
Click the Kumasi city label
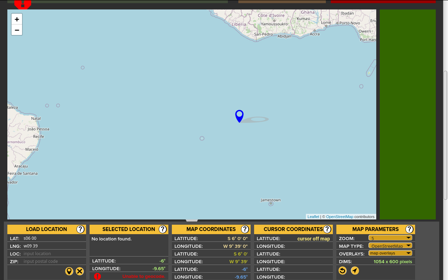(303, 19)
